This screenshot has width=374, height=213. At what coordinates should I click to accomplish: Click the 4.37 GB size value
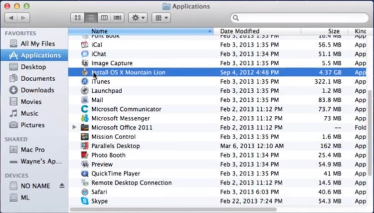pyautogui.click(x=330, y=72)
